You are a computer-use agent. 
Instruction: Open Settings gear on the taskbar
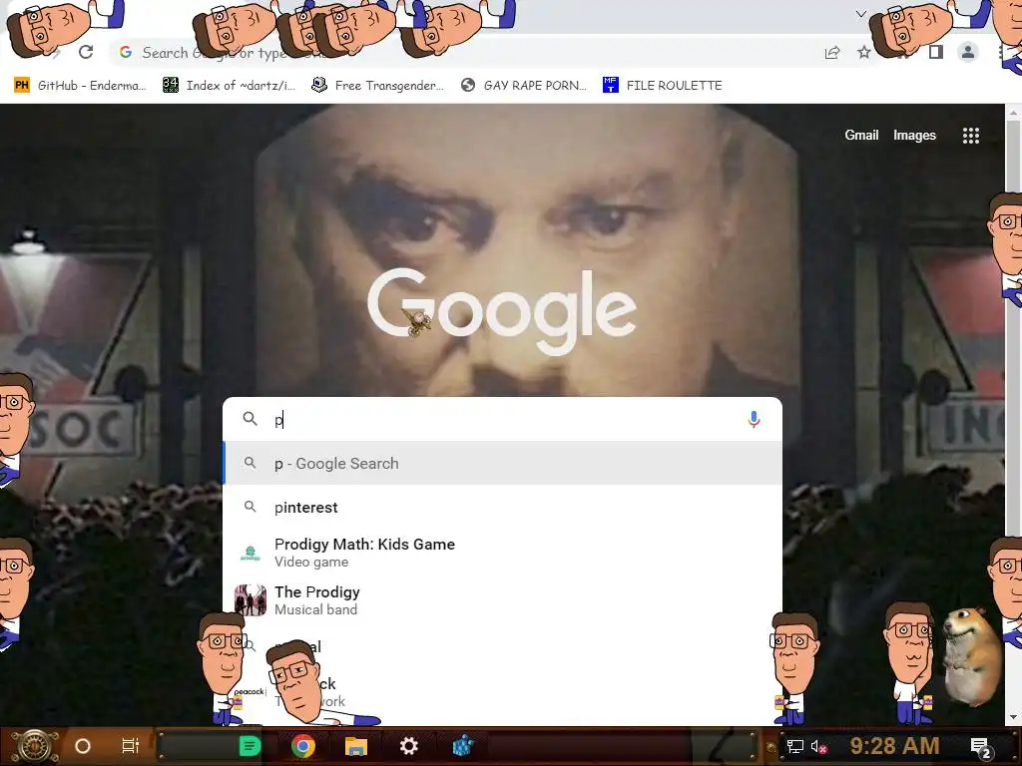point(408,746)
